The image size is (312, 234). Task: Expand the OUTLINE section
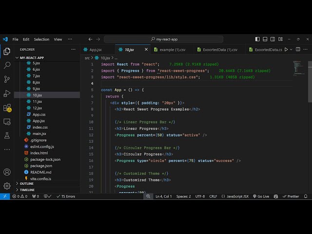[27, 183]
